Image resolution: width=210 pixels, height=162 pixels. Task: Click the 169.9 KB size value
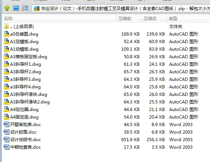pos(130,34)
